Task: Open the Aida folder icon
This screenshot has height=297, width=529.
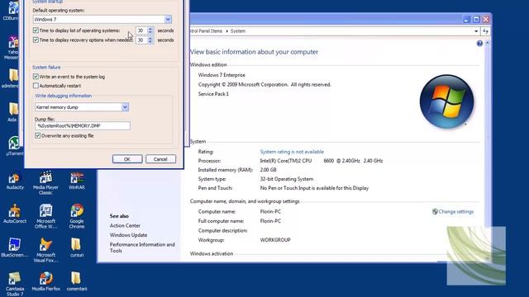Action: point(12,112)
